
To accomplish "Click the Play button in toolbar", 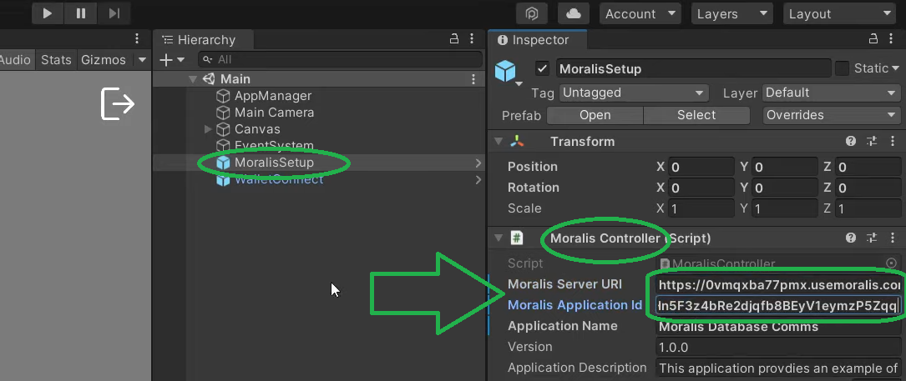I will [48, 13].
